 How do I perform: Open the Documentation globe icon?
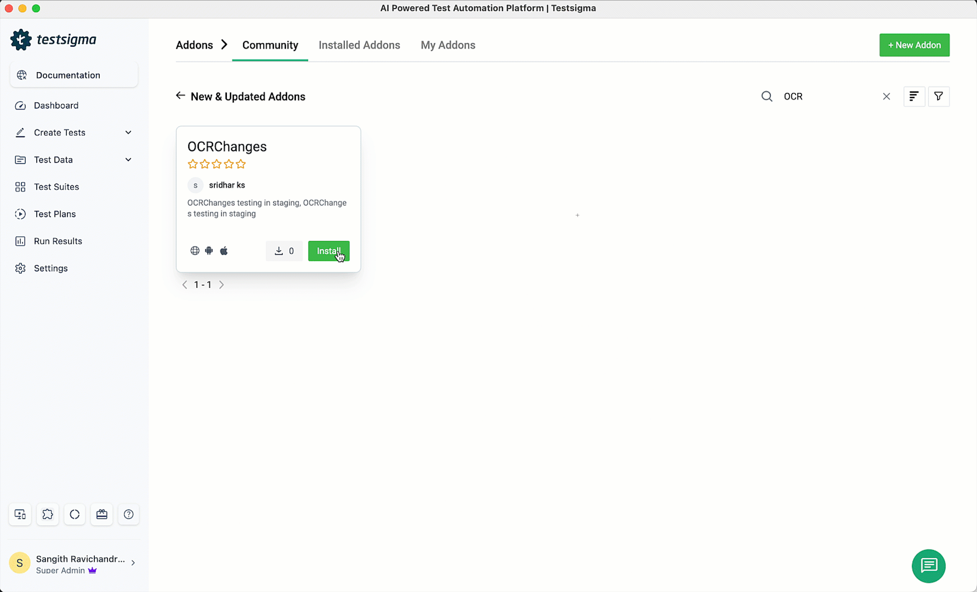point(22,75)
